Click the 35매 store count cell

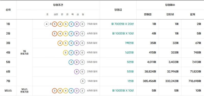(x=153, y=43)
